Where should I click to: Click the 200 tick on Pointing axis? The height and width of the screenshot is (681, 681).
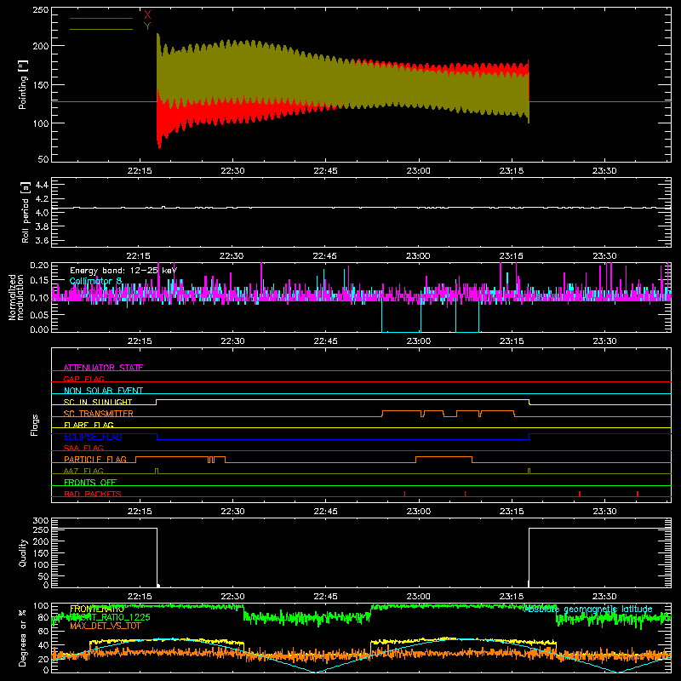pos(41,46)
